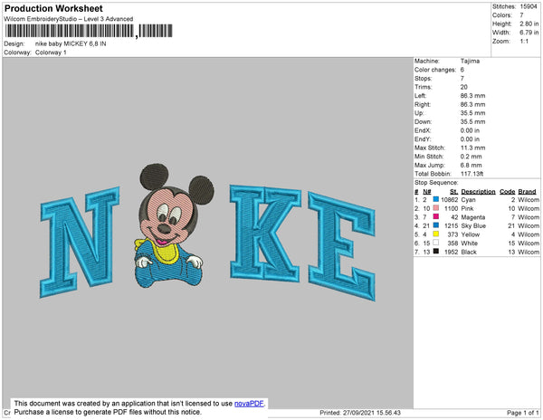Click the 'N#' column header
Viewport: 543px width, 420px height.
click(427, 192)
